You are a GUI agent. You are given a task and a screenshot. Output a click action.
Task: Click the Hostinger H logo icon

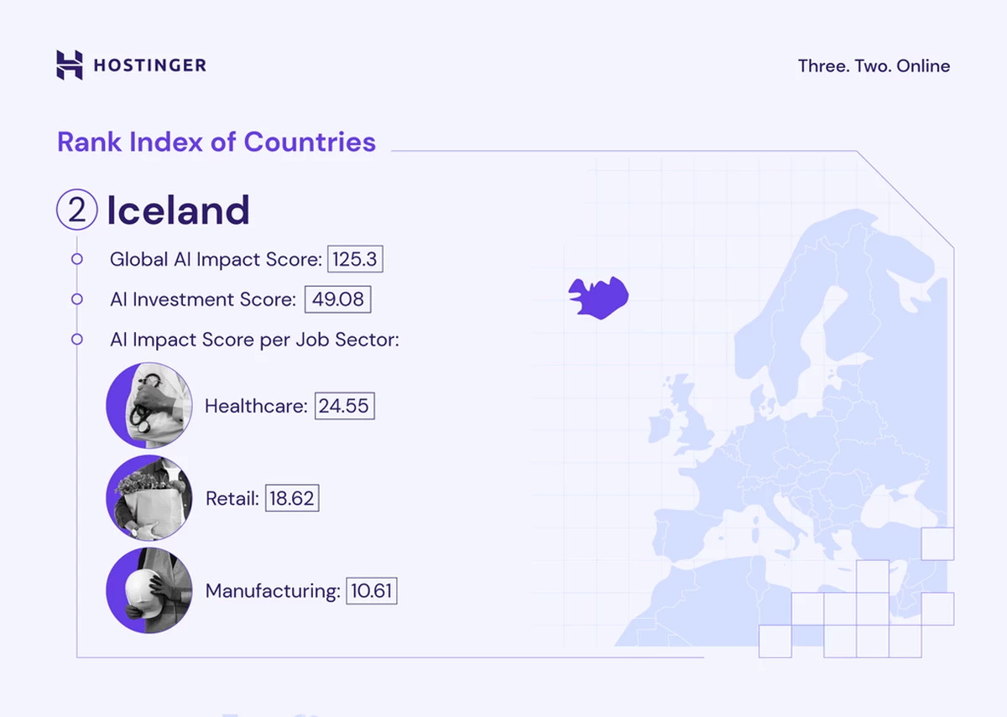[x=70, y=65]
